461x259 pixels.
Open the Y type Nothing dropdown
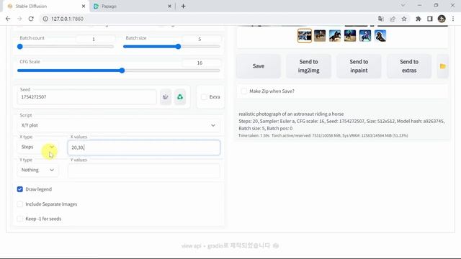(x=37, y=170)
